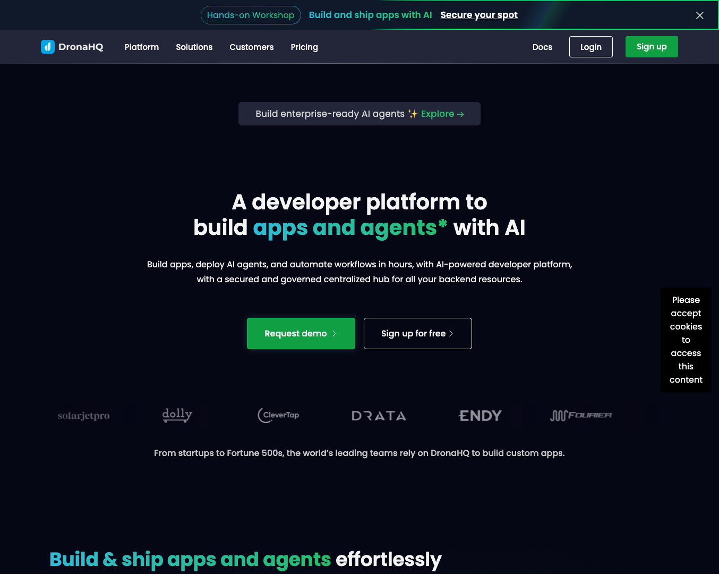
Task: Dismiss the workshop announcement banner
Action: [x=699, y=15]
